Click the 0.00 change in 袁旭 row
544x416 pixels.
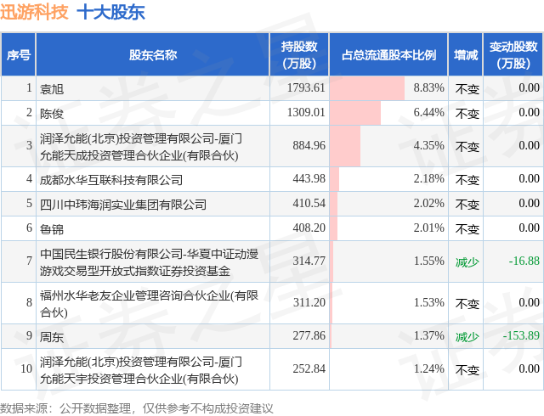click(x=529, y=87)
